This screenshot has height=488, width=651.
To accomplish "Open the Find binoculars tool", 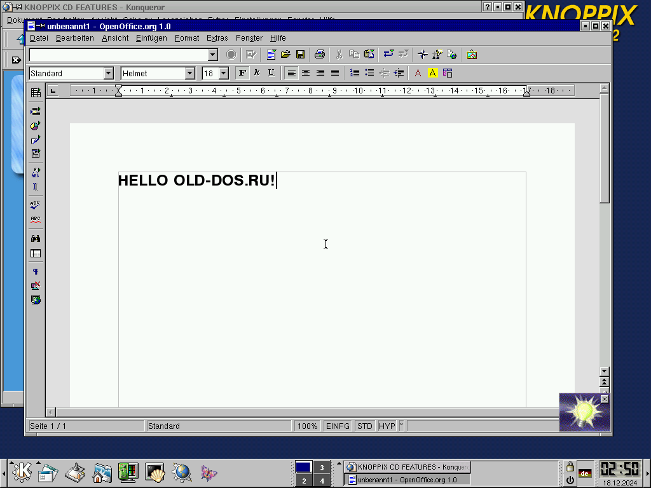I will point(36,239).
